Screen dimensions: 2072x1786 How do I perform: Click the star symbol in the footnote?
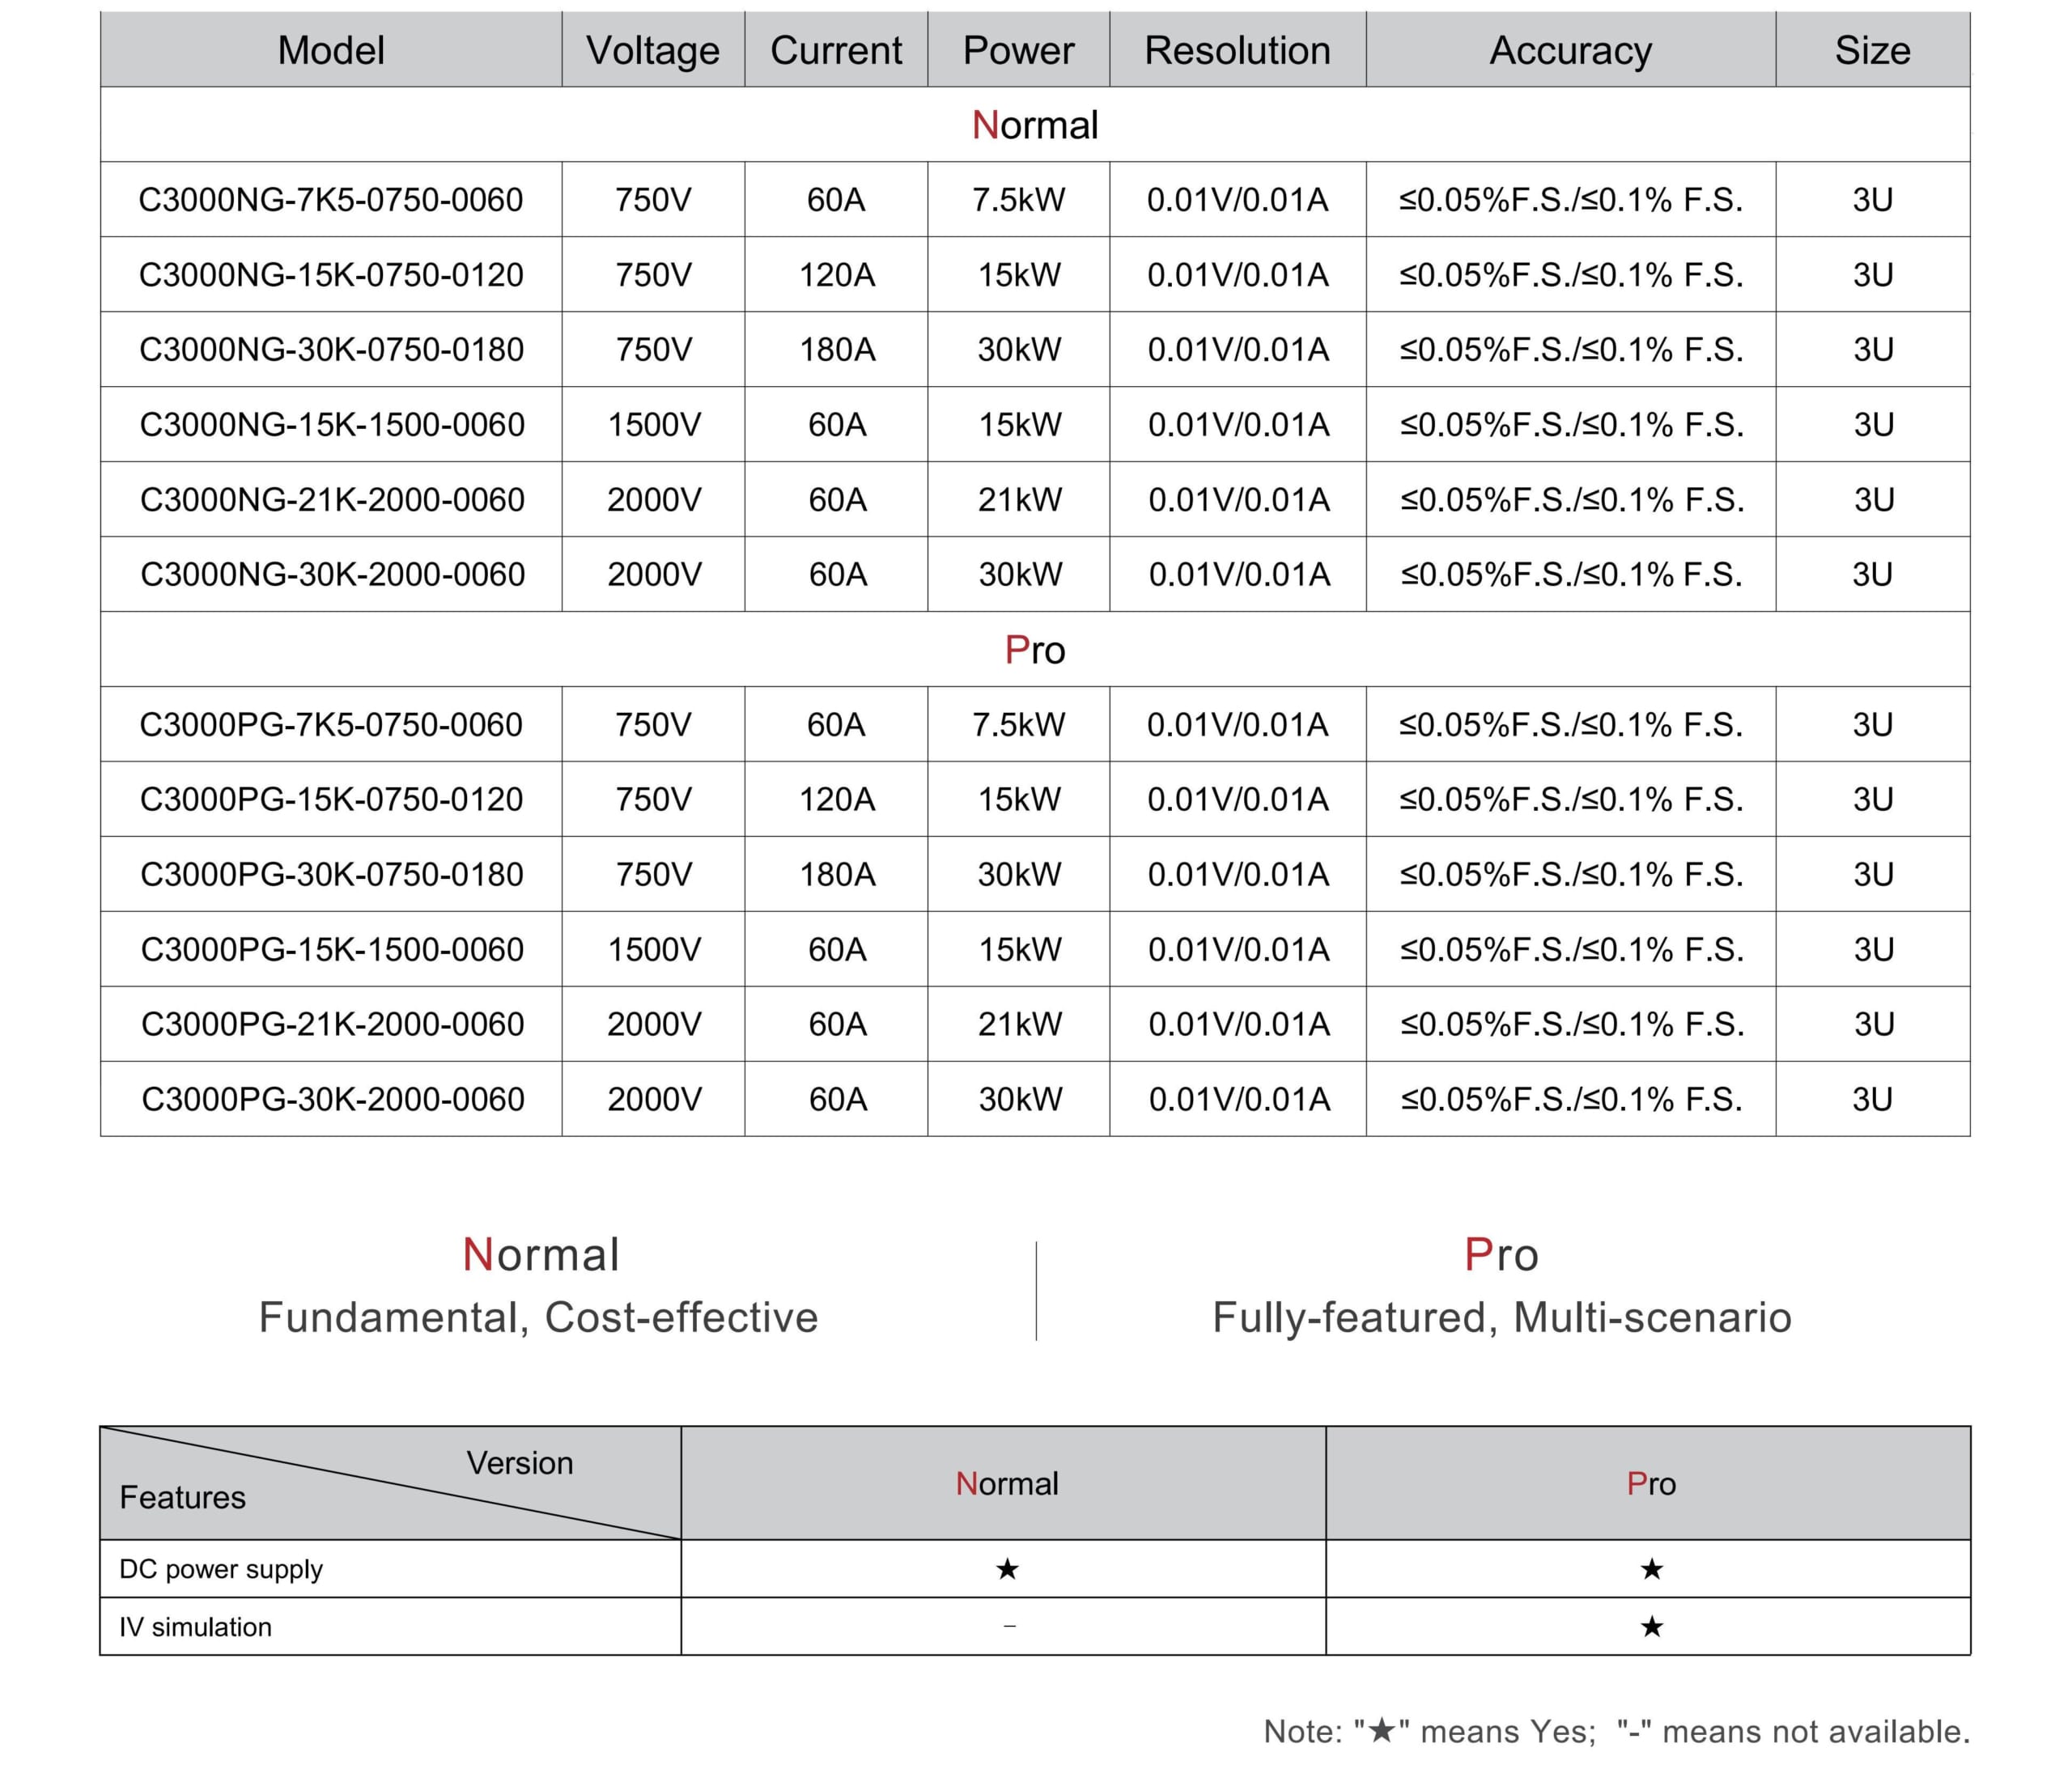pos(1381,1731)
